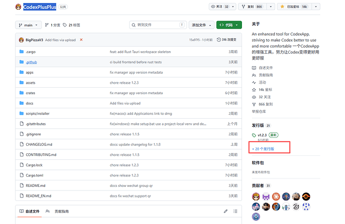The height and width of the screenshot is (224, 345).
Task: Open CONTRIBUTING.md file
Action: (41, 155)
